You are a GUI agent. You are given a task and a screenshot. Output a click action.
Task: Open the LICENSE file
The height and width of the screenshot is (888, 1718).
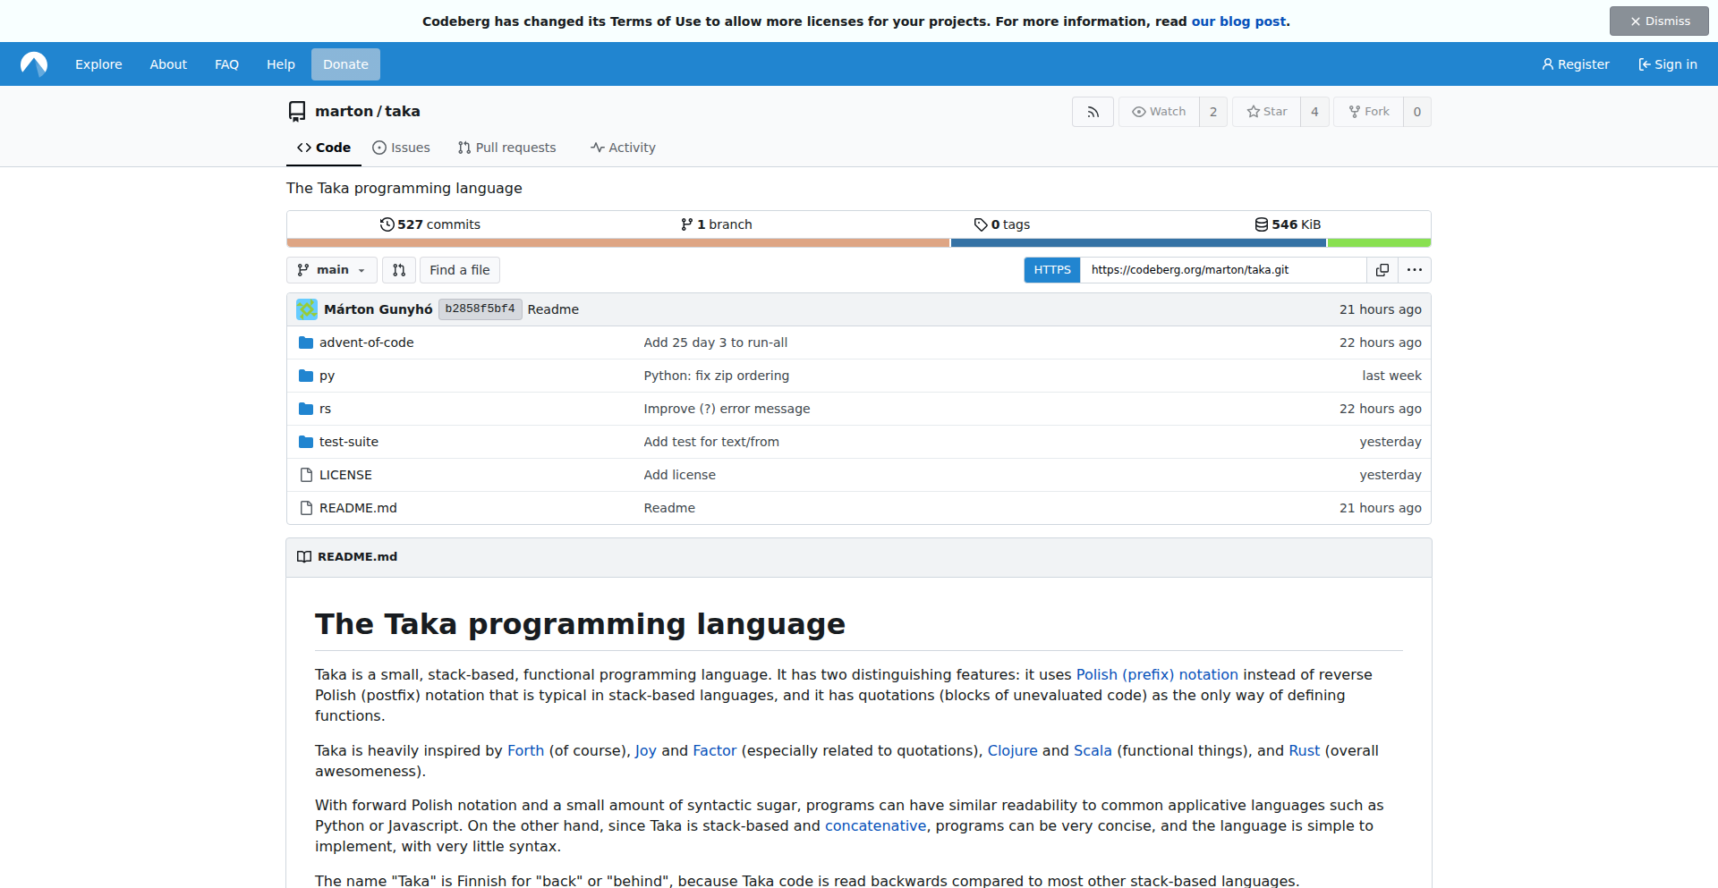click(x=345, y=475)
